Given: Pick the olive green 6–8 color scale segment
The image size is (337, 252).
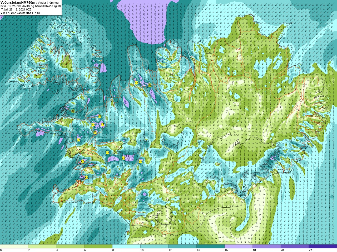Looking at the screenshot, I should [98, 246].
